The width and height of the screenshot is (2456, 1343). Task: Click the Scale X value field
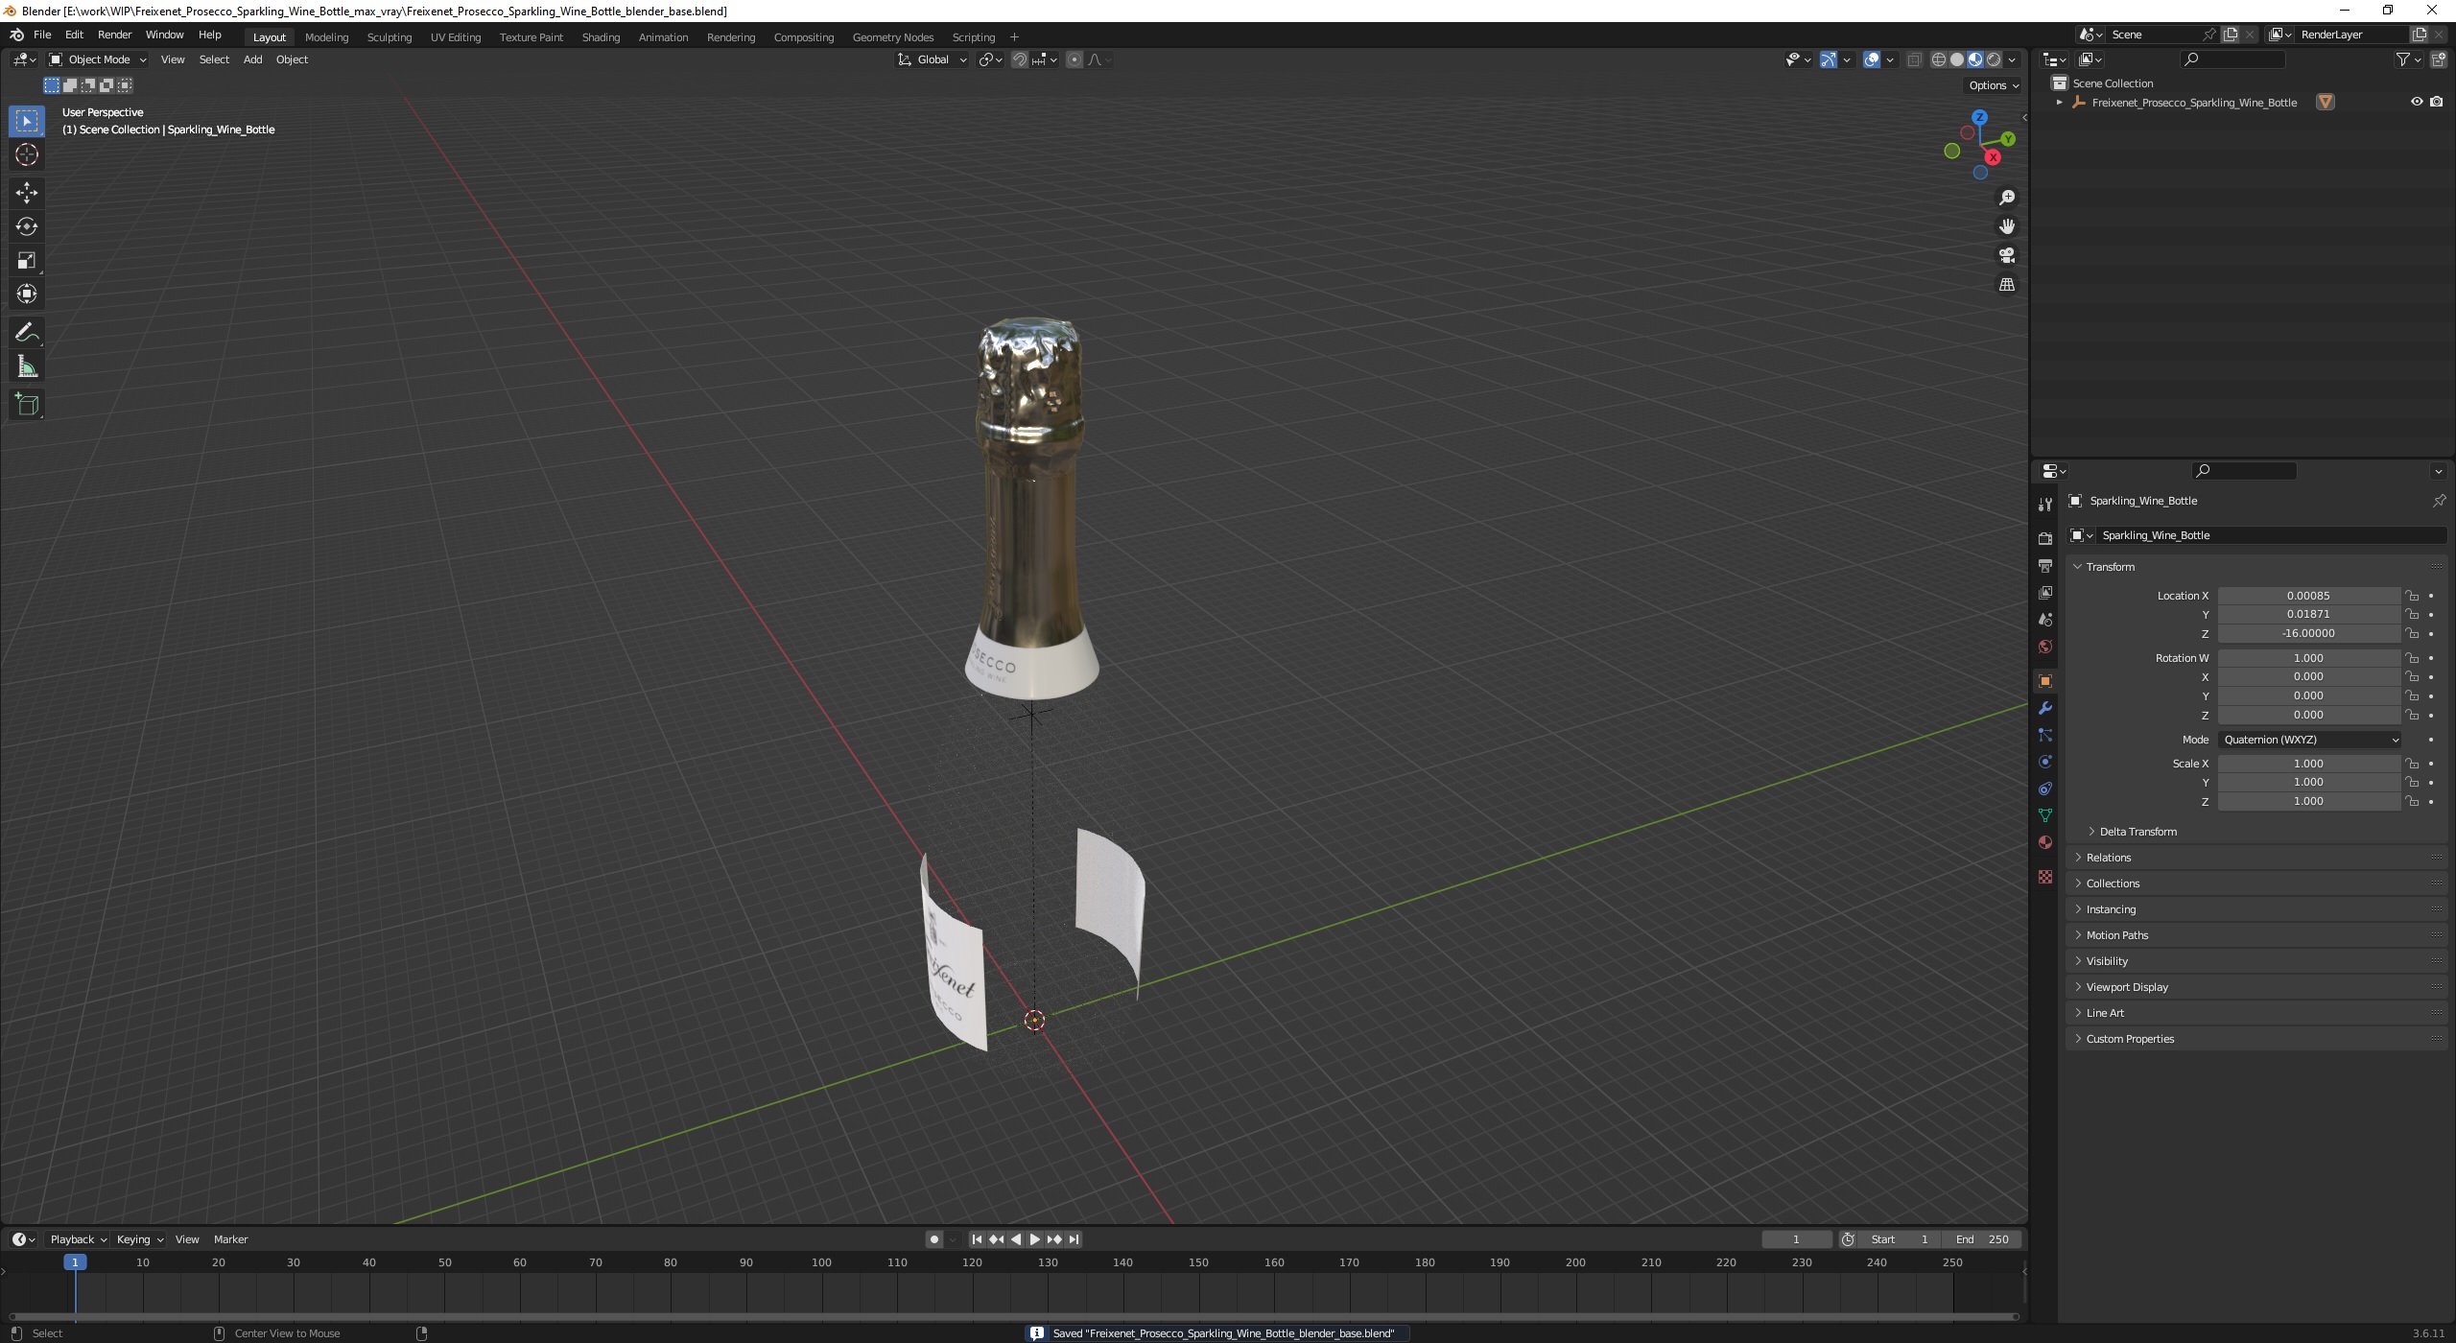(x=2308, y=764)
